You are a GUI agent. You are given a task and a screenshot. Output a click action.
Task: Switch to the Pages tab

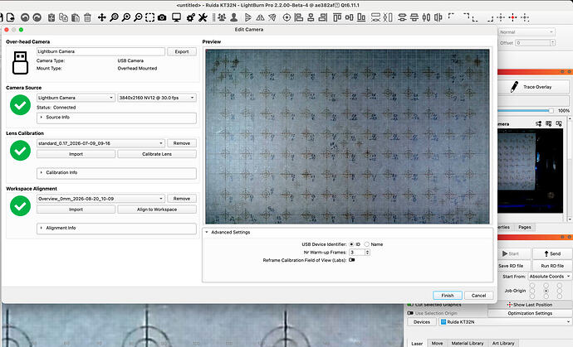pyautogui.click(x=524, y=227)
